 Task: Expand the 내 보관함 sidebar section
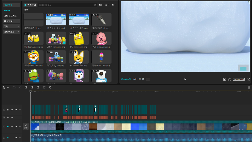pyautogui.click(x=11, y=21)
